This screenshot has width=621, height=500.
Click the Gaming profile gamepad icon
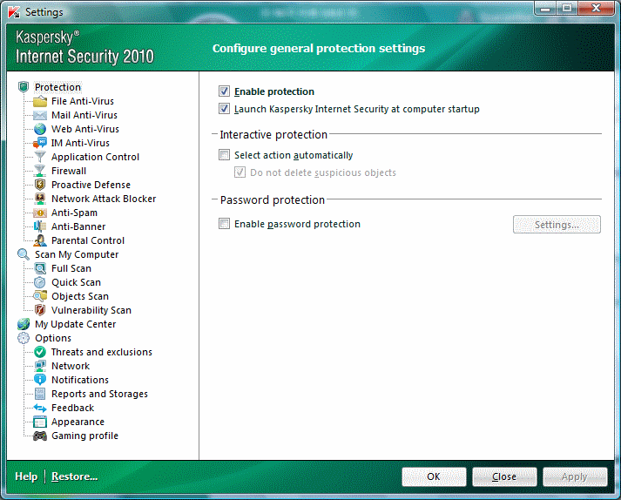[39, 436]
